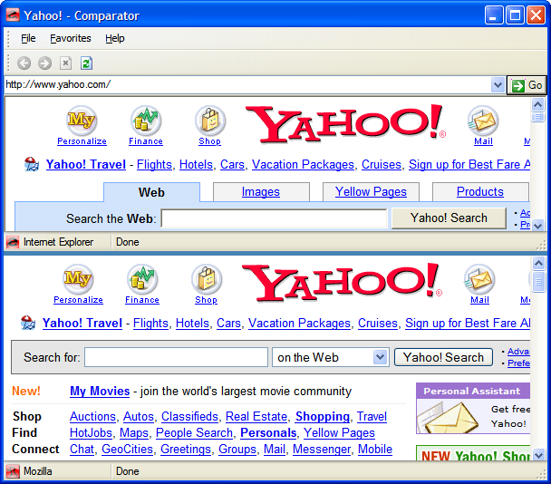
Task: Click the Back arrow toolbar button
Action: (24, 63)
